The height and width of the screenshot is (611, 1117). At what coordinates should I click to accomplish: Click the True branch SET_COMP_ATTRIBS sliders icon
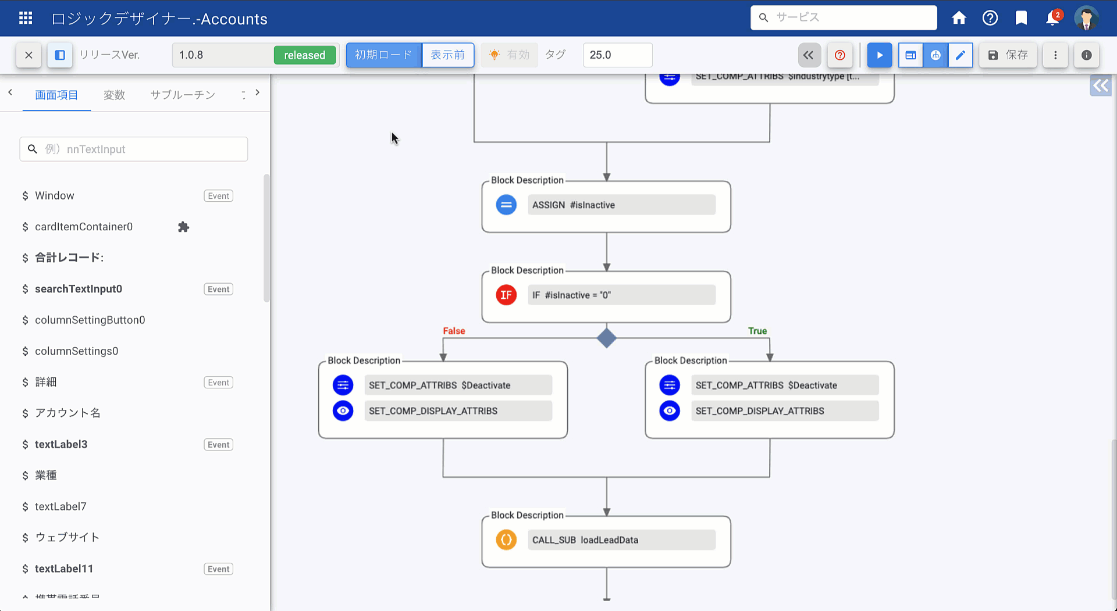tap(670, 385)
